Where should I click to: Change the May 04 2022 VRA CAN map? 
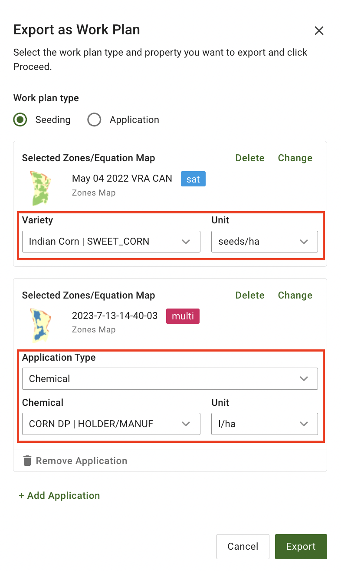295,158
